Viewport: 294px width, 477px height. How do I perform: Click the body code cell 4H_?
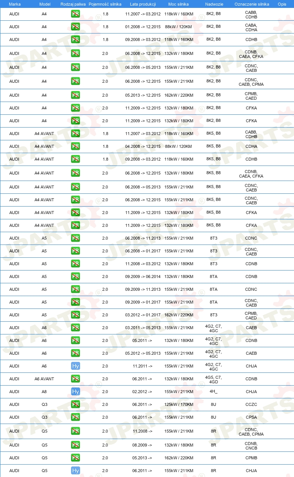click(214, 392)
